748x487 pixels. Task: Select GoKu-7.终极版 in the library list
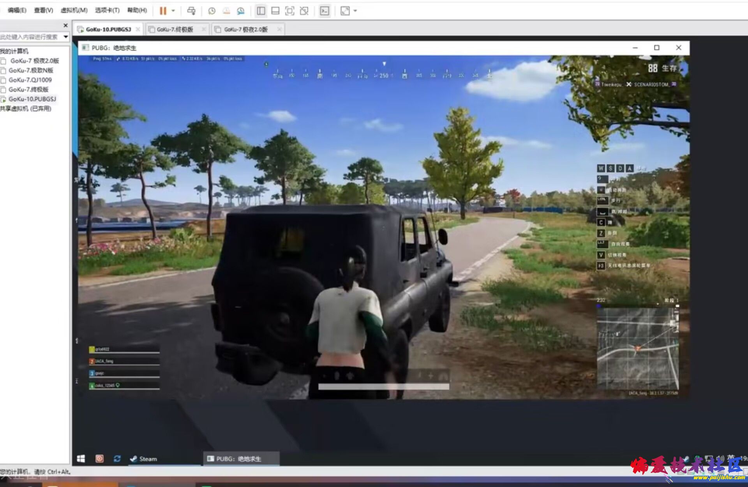[x=28, y=90]
